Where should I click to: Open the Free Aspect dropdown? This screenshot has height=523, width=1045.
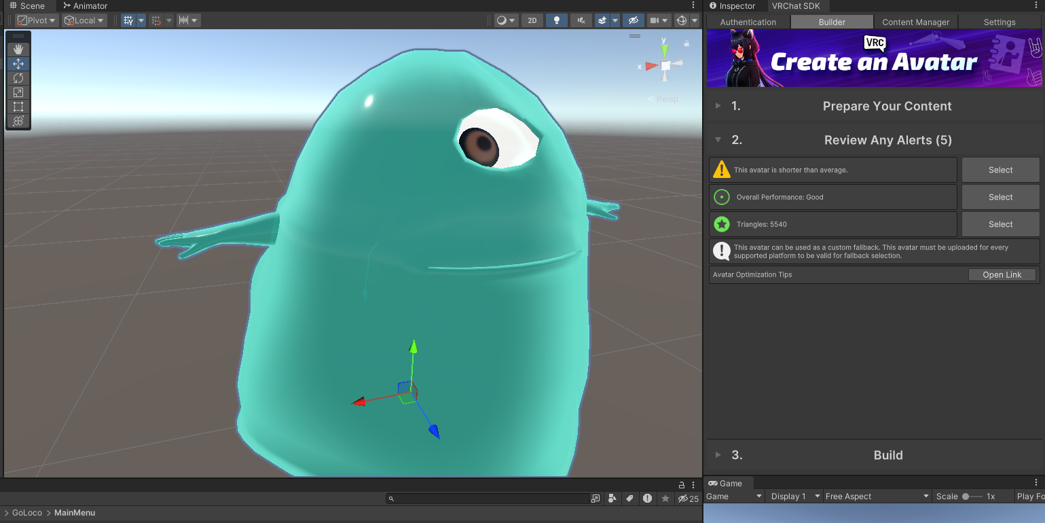[877, 497]
